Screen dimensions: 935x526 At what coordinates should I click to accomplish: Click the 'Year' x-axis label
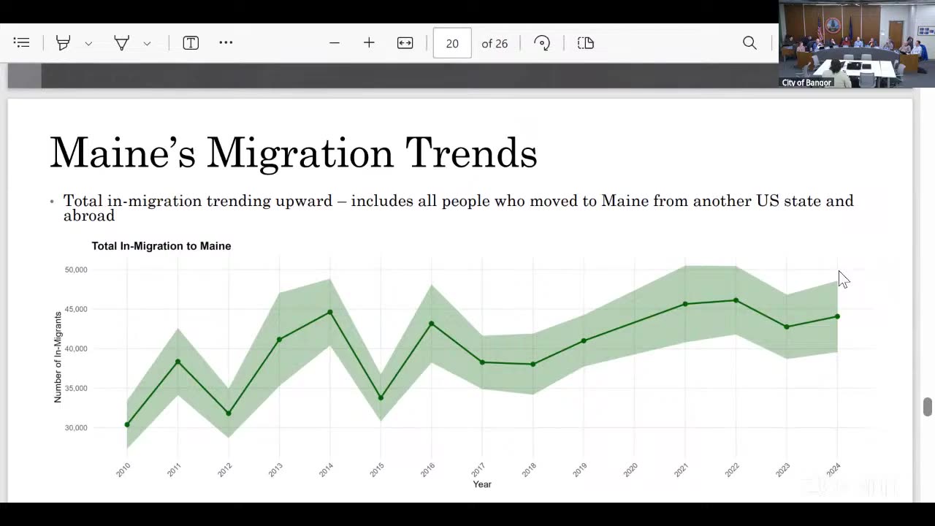coord(482,484)
